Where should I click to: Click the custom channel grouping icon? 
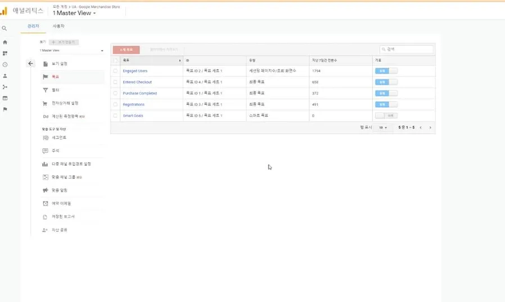pos(46,177)
